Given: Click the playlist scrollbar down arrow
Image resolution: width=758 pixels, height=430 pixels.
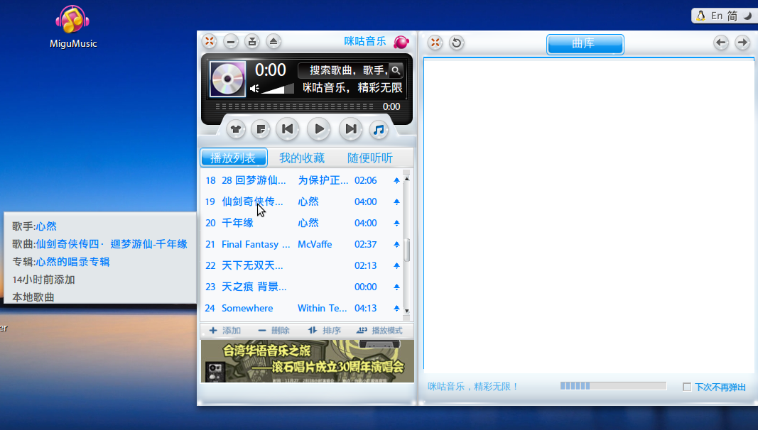Looking at the screenshot, I should point(406,311).
